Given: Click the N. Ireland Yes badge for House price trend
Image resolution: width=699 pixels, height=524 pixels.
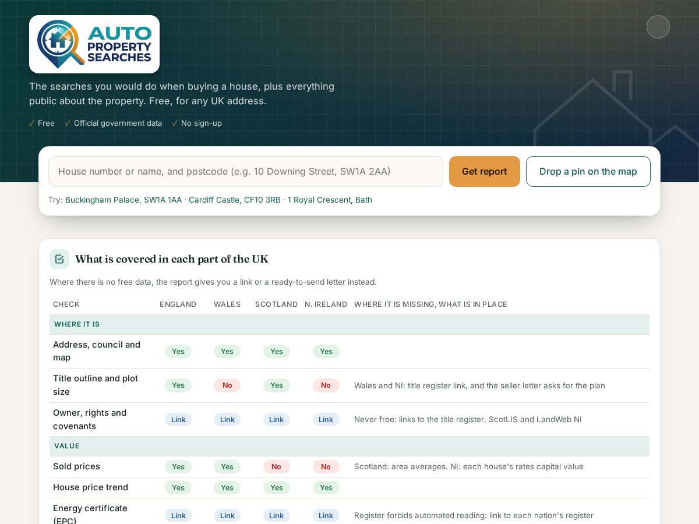Looking at the screenshot, I should pyautogui.click(x=326, y=487).
